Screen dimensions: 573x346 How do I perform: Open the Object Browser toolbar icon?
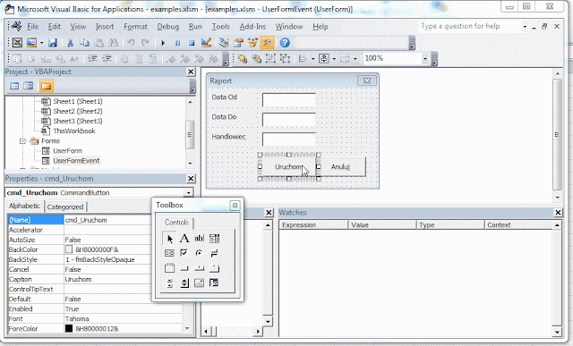[252, 43]
